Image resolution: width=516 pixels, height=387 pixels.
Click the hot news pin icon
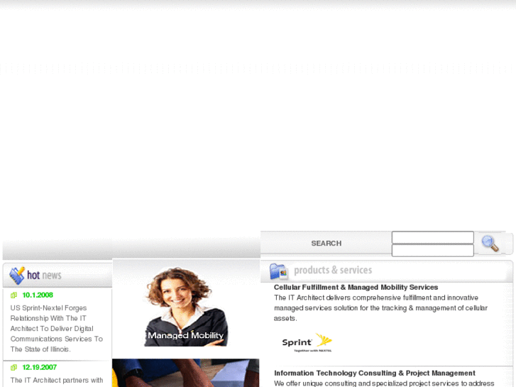16,275
